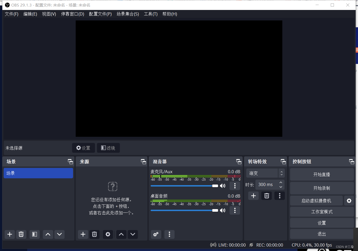Move scene up with the up arrow

tap(48, 234)
